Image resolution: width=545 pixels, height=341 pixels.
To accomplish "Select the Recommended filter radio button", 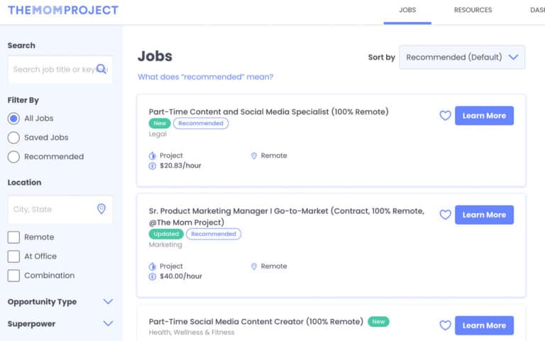I will pos(13,157).
